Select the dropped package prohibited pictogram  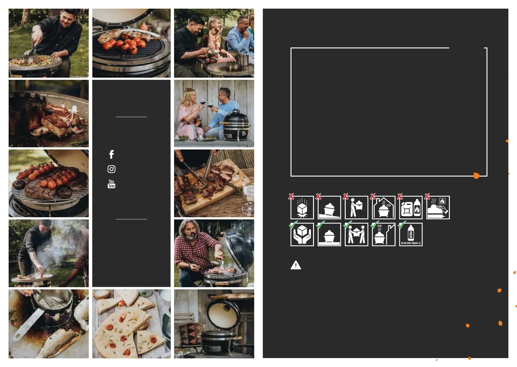click(x=302, y=207)
